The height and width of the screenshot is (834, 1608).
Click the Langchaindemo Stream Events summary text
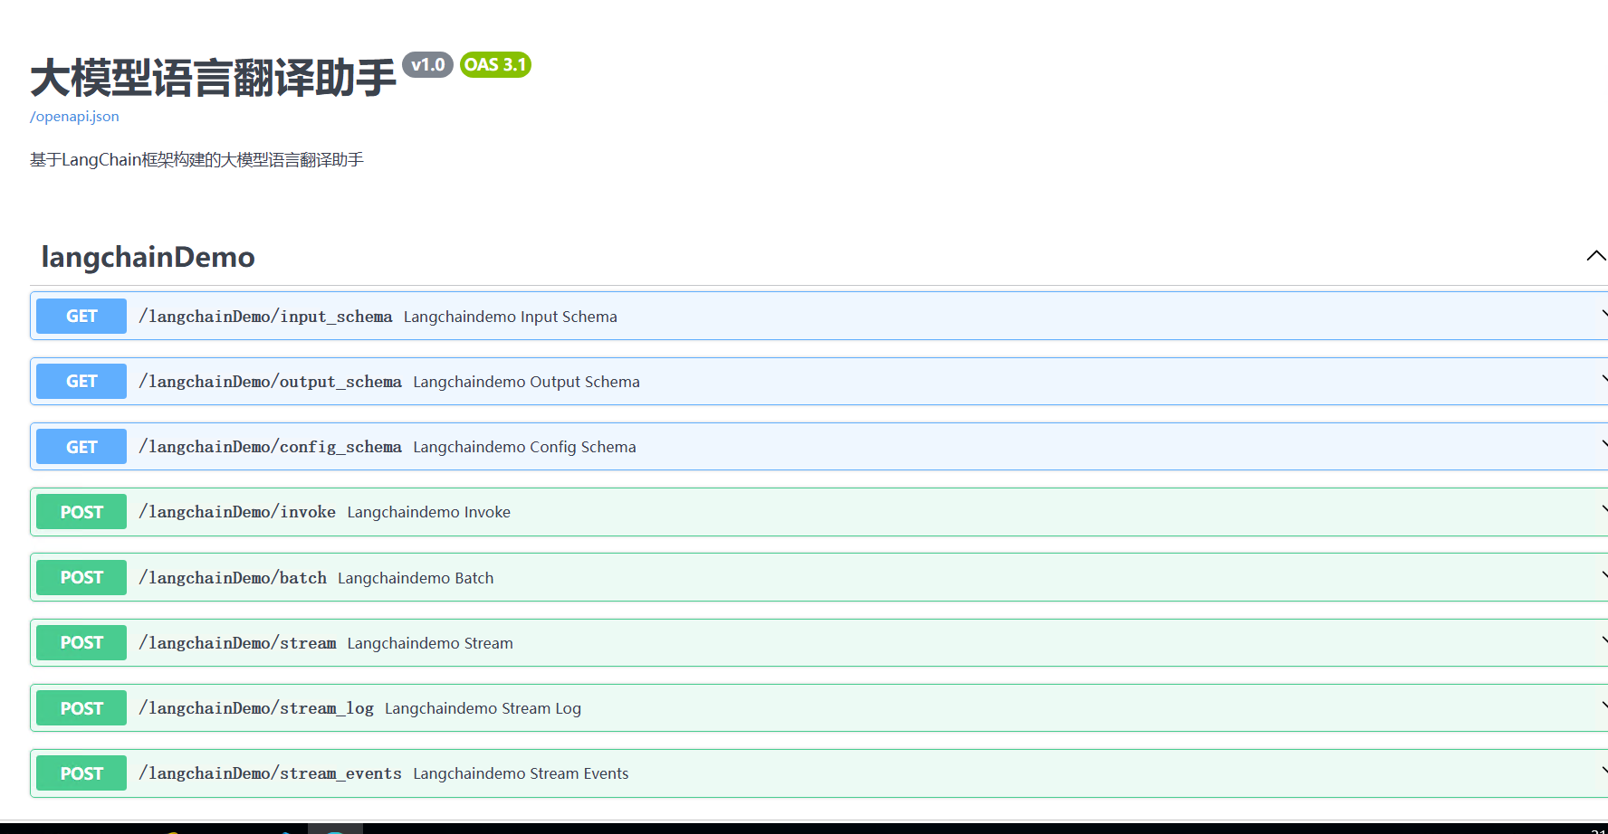(522, 773)
